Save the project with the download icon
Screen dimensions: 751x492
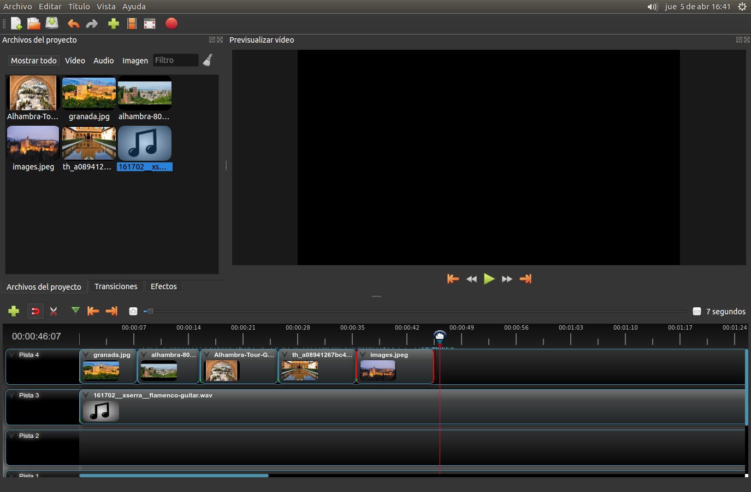coord(52,23)
